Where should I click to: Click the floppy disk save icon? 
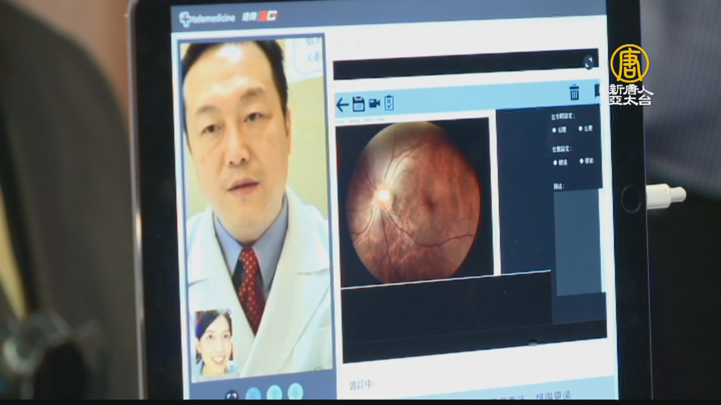tap(359, 104)
